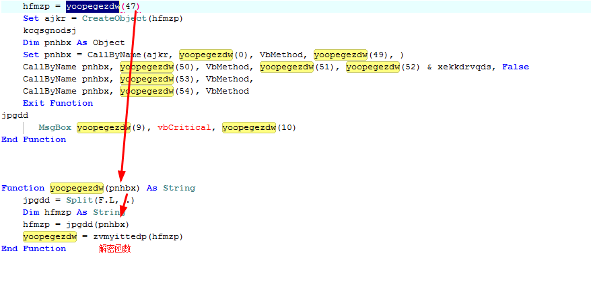Click yoopegezdw in the return assignment line
This screenshot has width=591, height=303.
pyautogui.click(x=50, y=236)
